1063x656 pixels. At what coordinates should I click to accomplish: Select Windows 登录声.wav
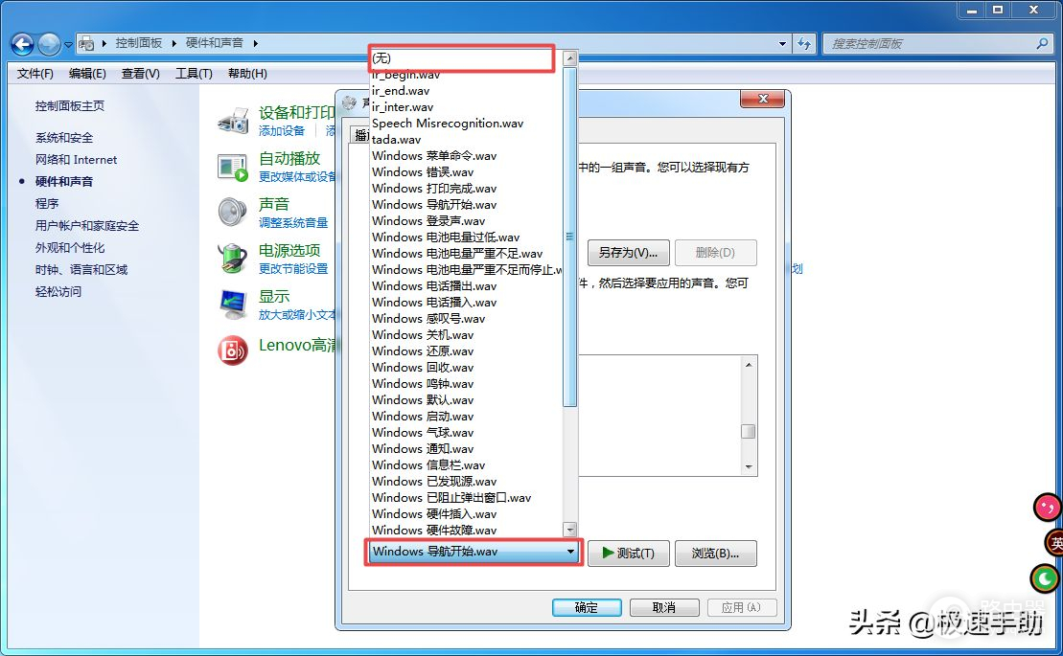pyautogui.click(x=467, y=220)
